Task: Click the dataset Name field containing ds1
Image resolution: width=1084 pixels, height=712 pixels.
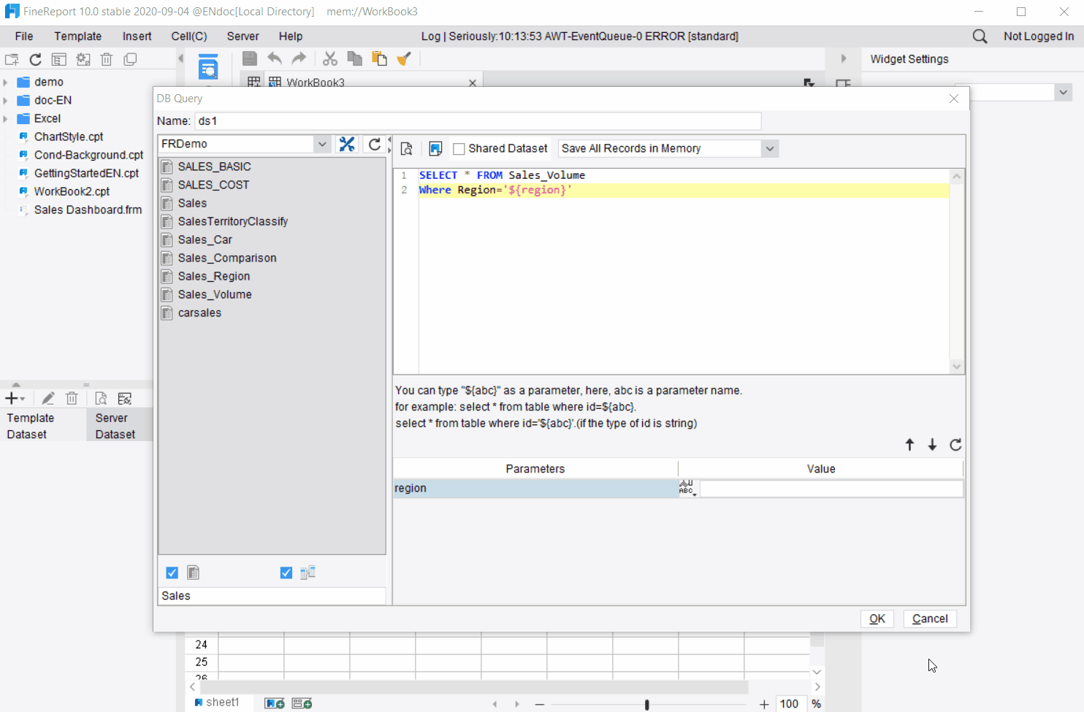Action: [478, 120]
